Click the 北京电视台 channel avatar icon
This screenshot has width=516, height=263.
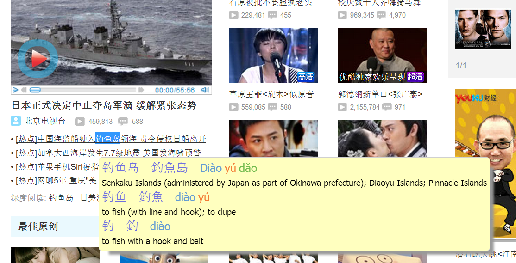click(15, 121)
